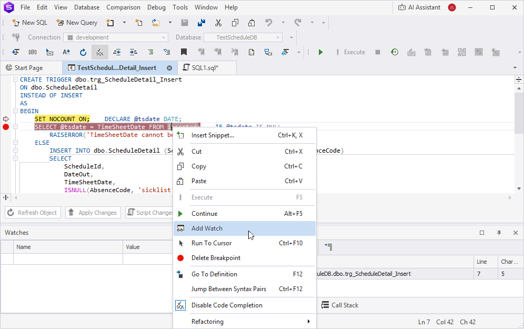Toggle the SQL code completion toolbar button
This screenshot has height=329, width=524.
99,52
